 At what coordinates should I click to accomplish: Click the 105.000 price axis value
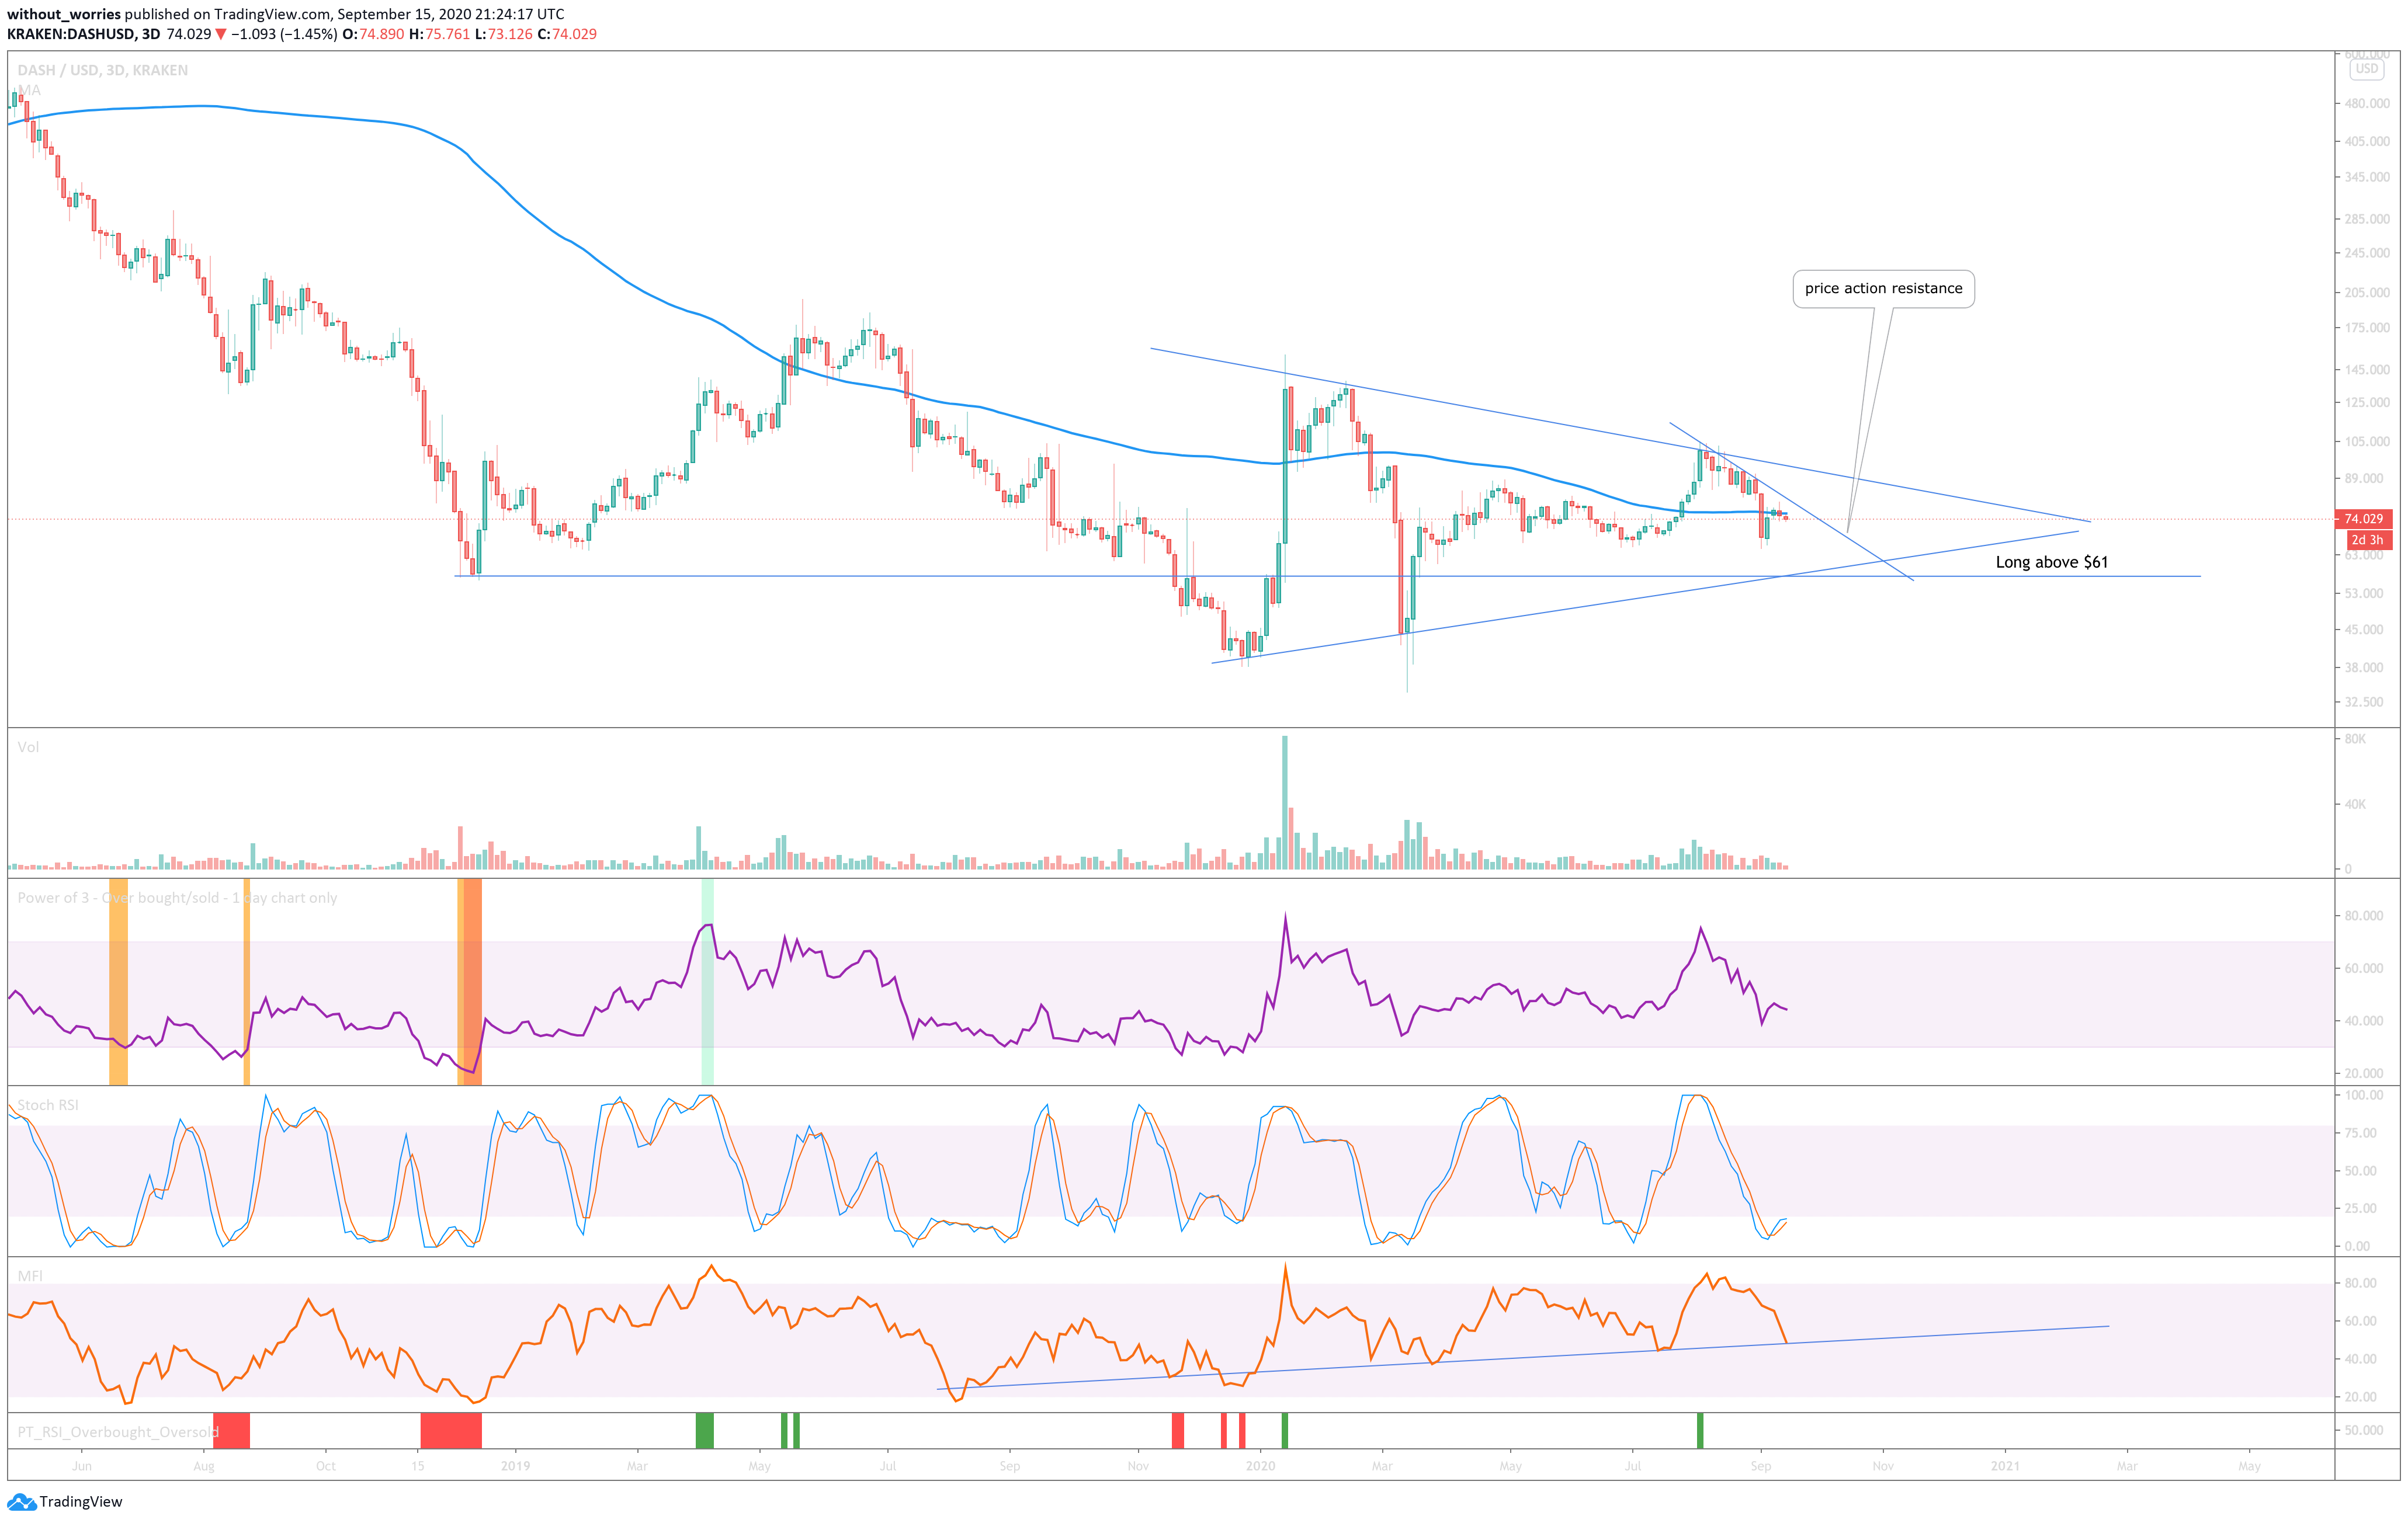[2366, 441]
